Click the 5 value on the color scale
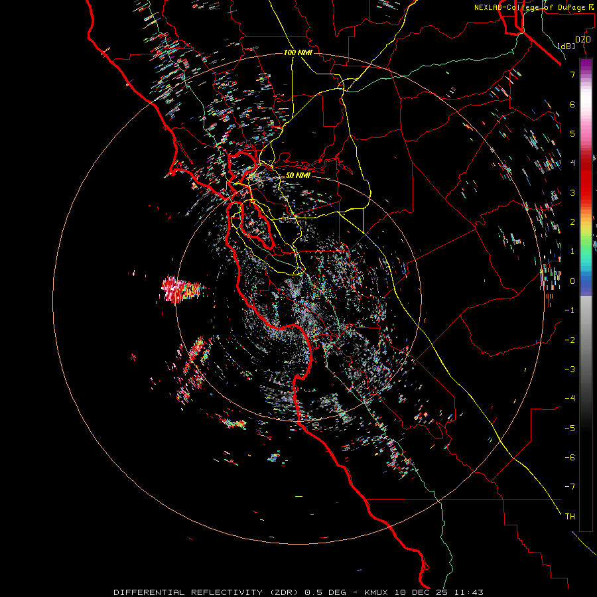This screenshot has width=597, height=597. tap(572, 133)
